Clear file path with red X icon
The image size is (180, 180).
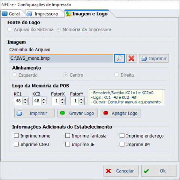pyautogui.click(x=132, y=58)
